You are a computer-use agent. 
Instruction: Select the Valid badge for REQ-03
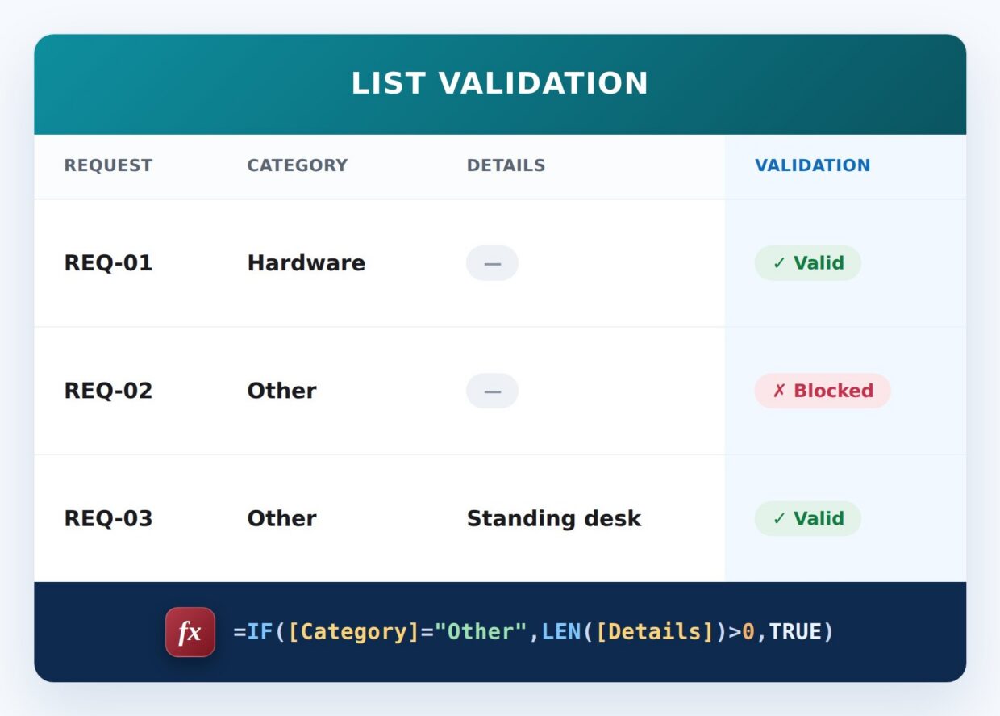click(x=807, y=518)
